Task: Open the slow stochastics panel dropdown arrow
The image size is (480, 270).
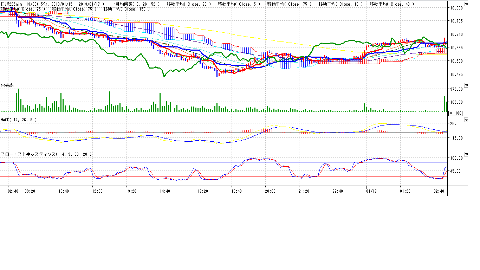Action: click(x=466, y=154)
